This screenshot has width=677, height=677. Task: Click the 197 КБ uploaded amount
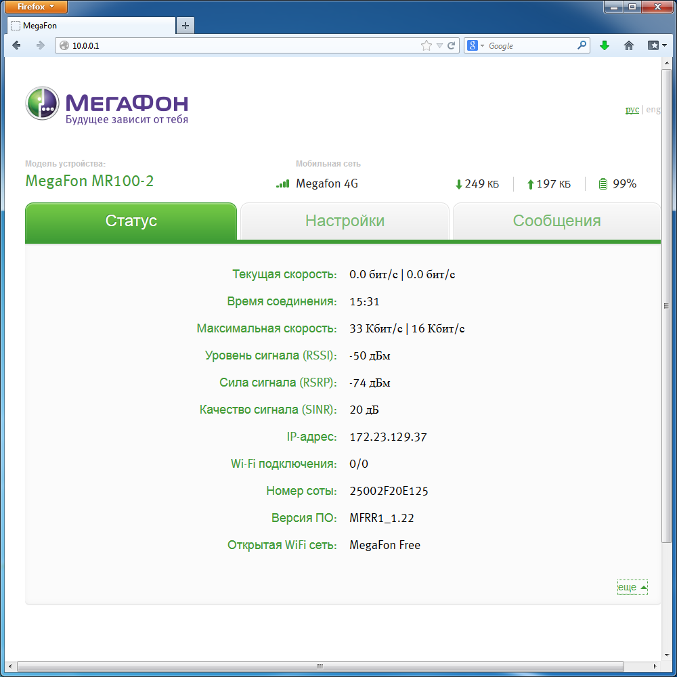coord(554,184)
